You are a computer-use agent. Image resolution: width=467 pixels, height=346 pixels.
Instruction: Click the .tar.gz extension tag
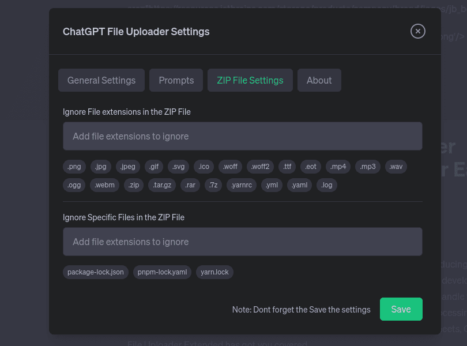161,185
